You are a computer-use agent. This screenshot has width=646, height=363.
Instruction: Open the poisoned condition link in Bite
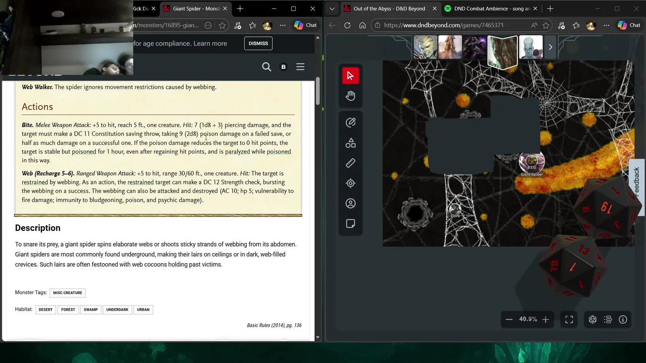[84, 151]
